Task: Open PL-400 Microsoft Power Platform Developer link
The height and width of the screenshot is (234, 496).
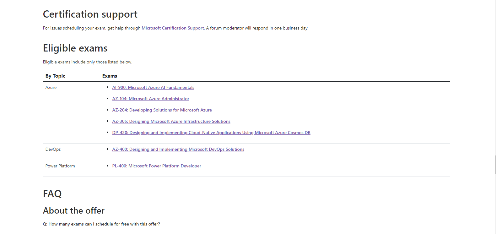Action: (x=157, y=166)
